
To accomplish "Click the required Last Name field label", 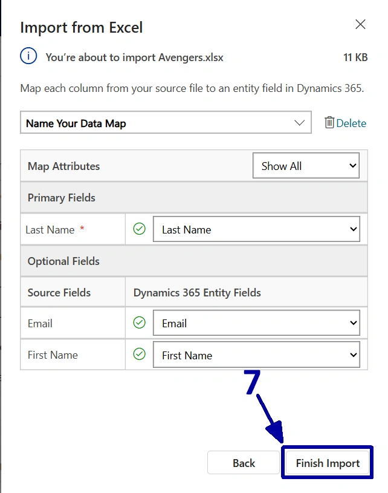I will 50,230.
